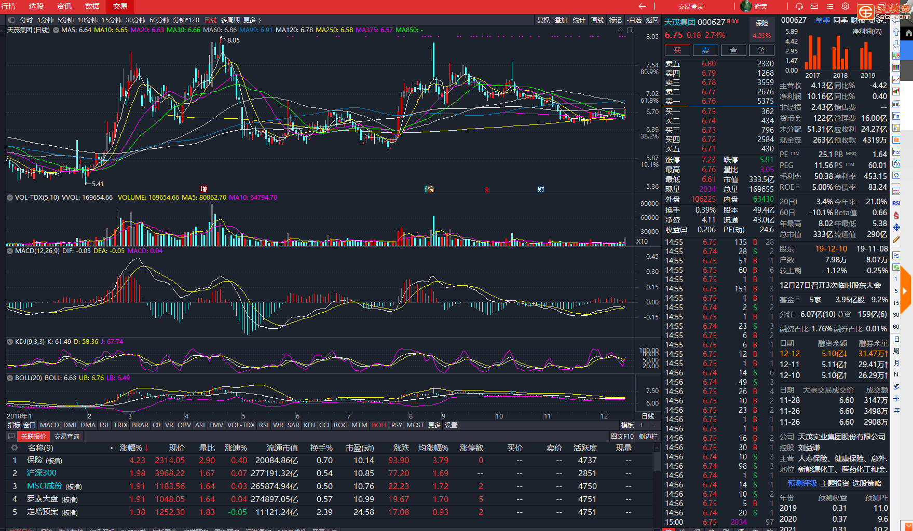Click the move crosshair icon in right sidebar
913x531 pixels.
pos(896,228)
